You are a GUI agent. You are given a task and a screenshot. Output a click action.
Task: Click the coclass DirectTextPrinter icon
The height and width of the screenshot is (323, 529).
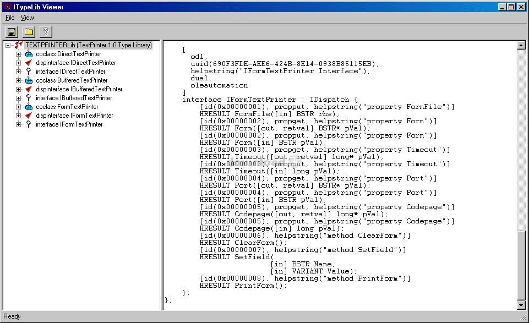tap(29, 54)
